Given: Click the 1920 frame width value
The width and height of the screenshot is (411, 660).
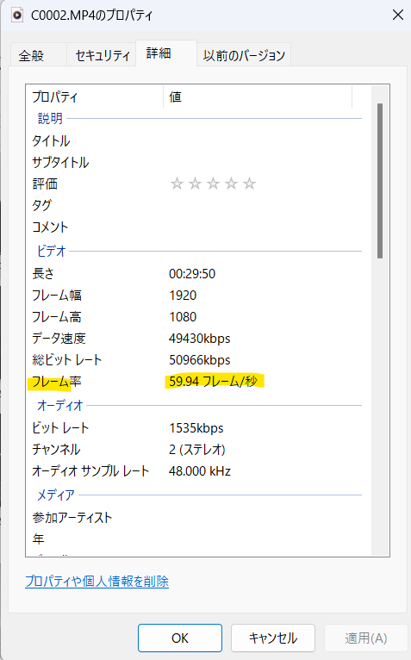Looking at the screenshot, I should 183,296.
